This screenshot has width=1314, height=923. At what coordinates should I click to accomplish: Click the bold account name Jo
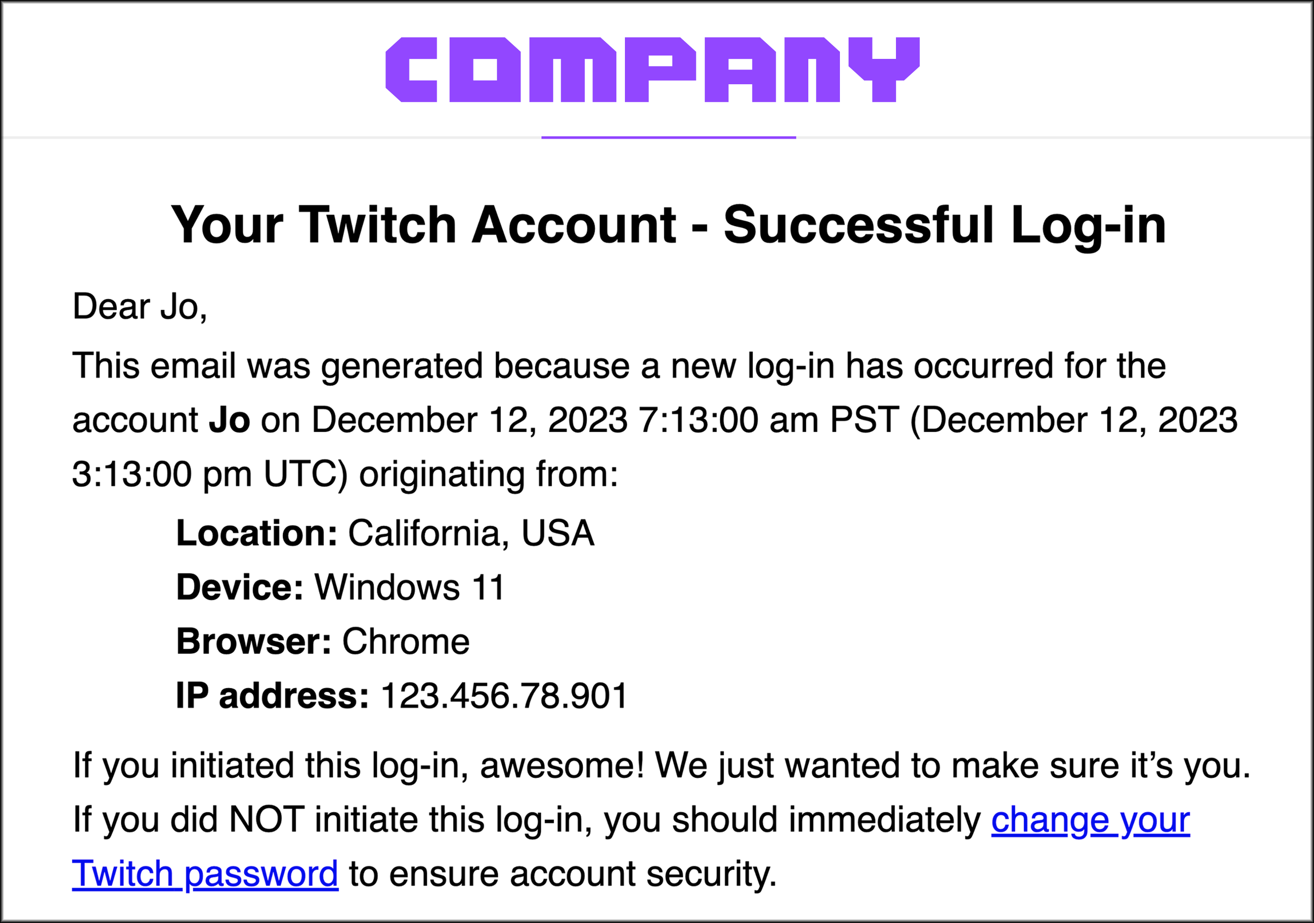point(229,420)
